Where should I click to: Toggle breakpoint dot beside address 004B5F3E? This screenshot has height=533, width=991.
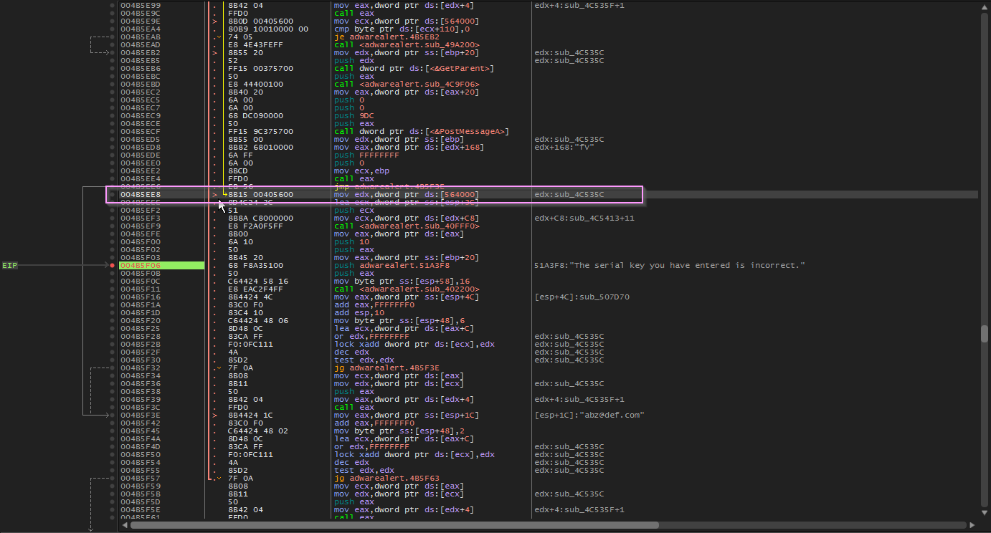click(x=113, y=415)
